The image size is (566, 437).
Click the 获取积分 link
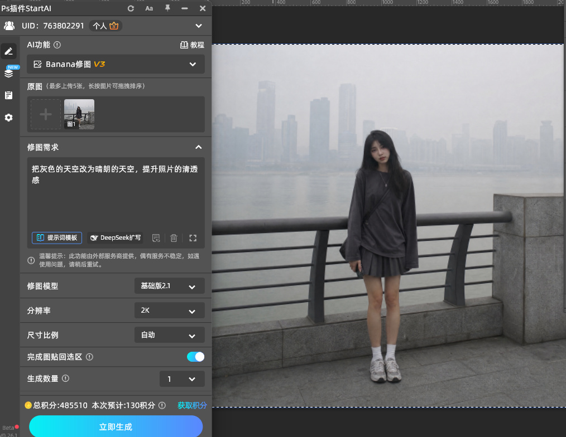pyautogui.click(x=192, y=405)
